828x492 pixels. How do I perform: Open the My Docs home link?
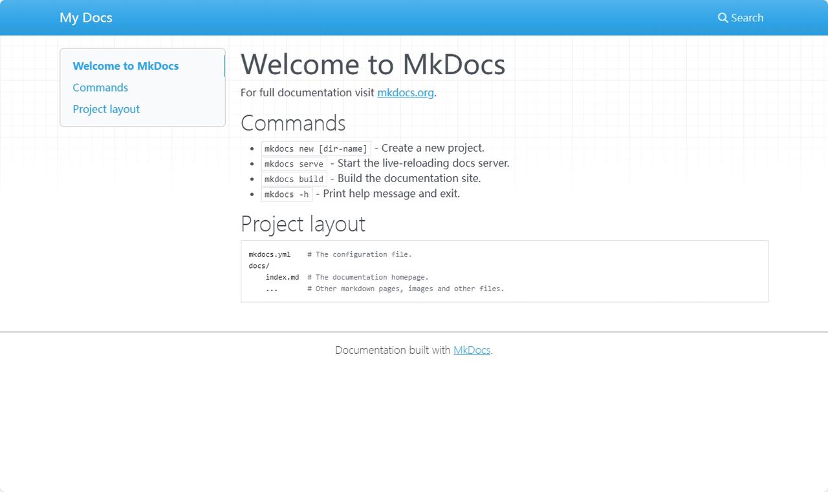click(86, 17)
